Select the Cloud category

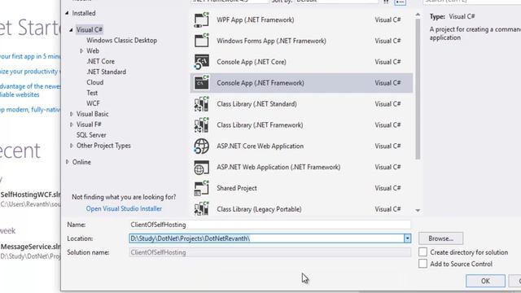tap(95, 82)
